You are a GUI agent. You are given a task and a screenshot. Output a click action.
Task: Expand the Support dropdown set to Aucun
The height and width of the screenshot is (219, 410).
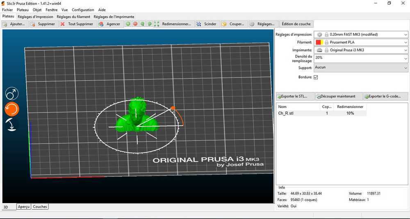click(361, 68)
